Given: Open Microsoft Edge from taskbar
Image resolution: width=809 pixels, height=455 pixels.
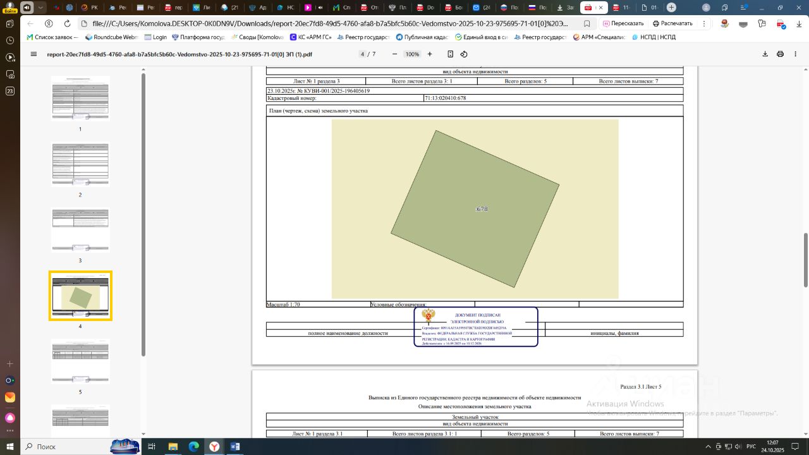Looking at the screenshot, I should (193, 447).
